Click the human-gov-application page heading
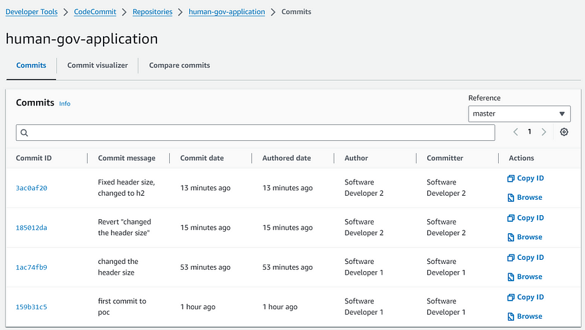The height and width of the screenshot is (330, 585). (x=82, y=39)
